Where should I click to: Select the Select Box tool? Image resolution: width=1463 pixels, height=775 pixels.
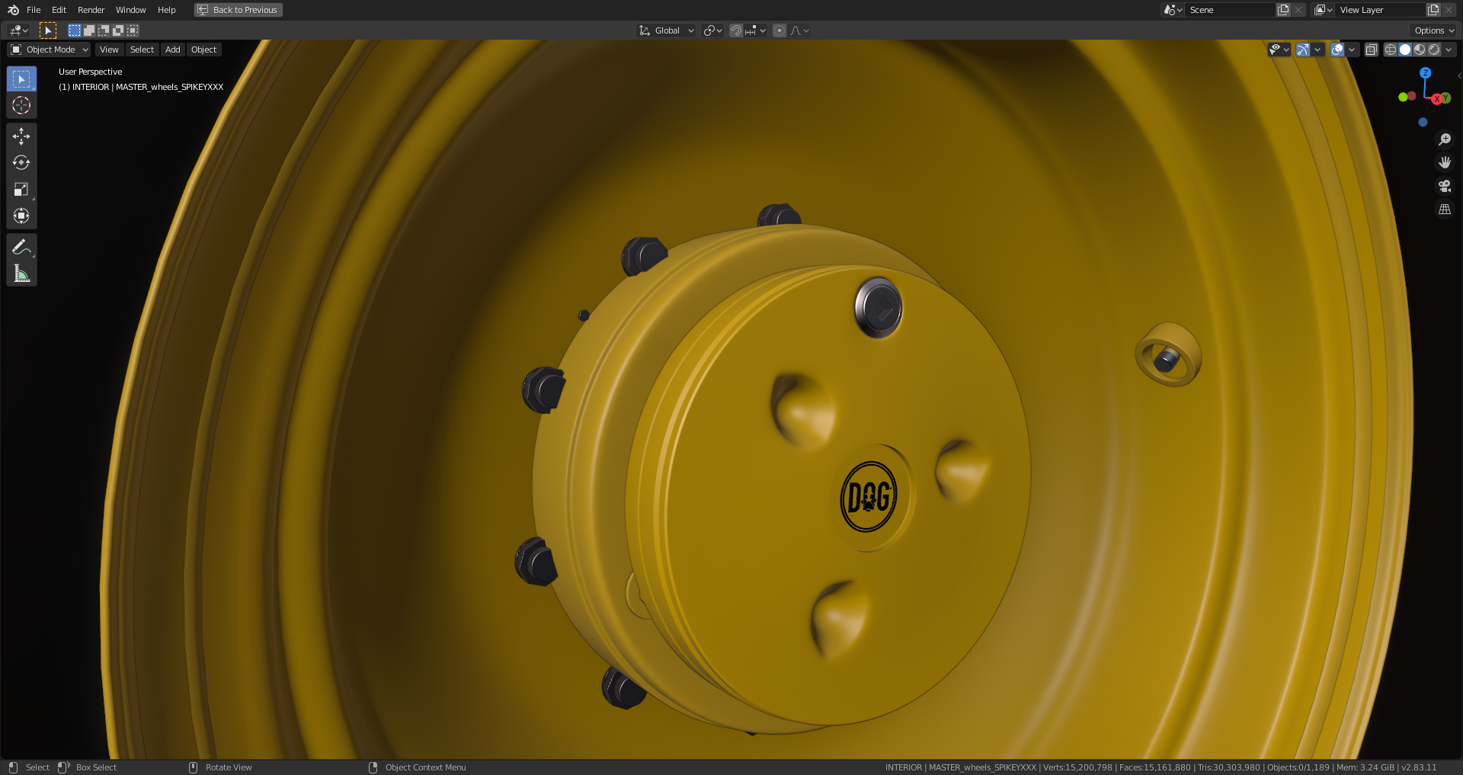pos(21,78)
